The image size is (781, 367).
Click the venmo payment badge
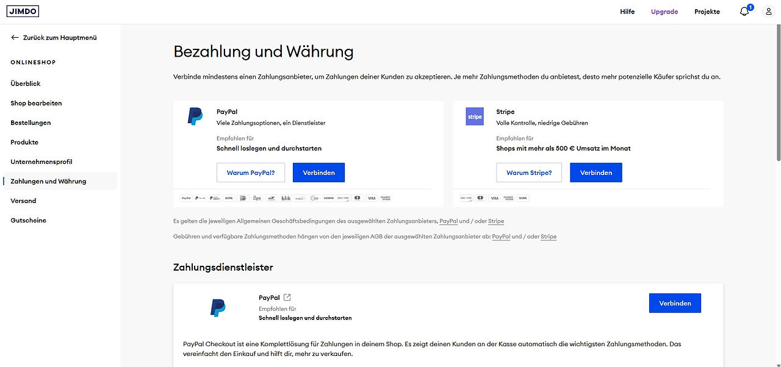[329, 198]
